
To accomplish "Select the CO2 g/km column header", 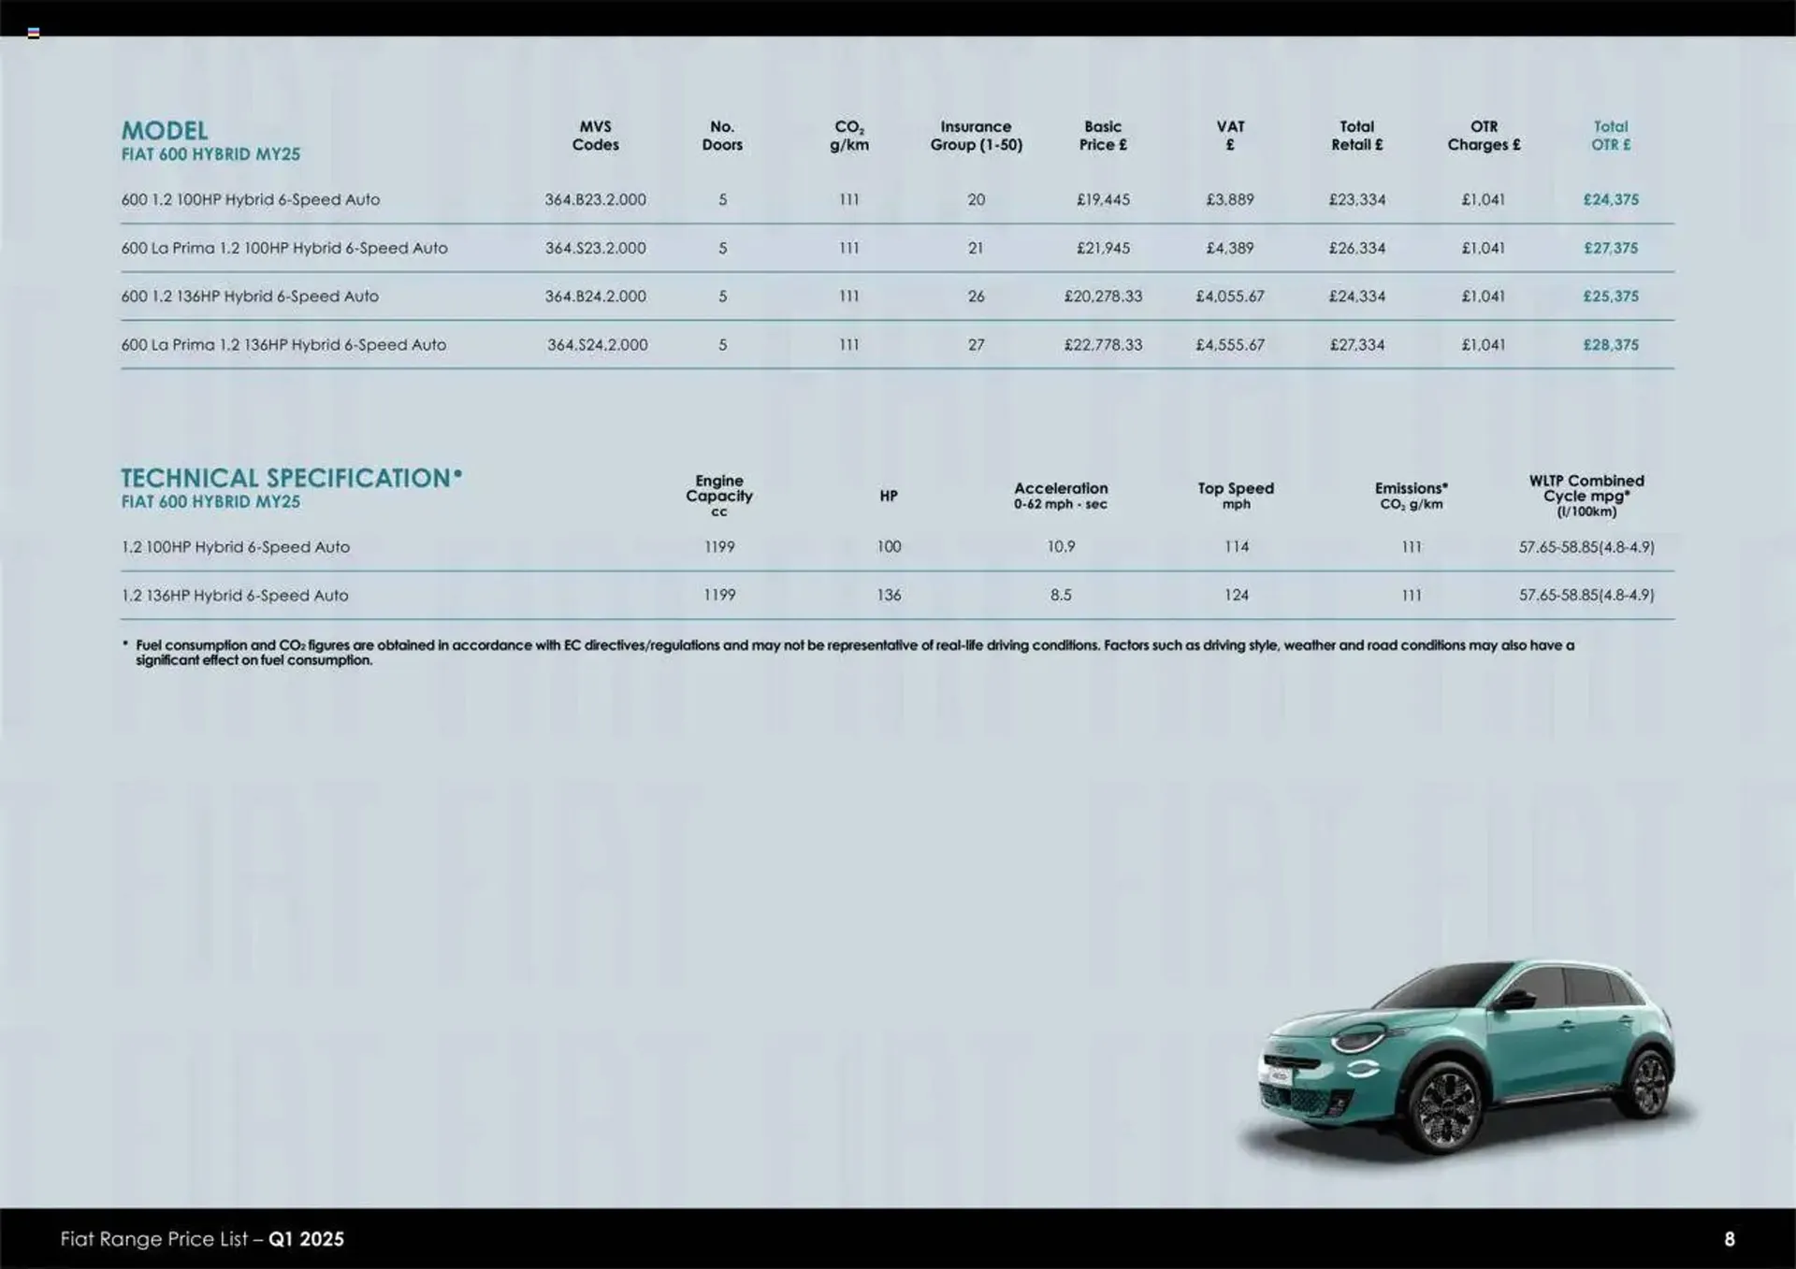I will coord(847,136).
